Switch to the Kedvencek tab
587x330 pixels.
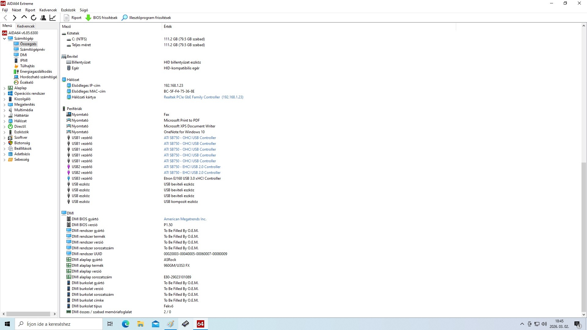point(26,26)
